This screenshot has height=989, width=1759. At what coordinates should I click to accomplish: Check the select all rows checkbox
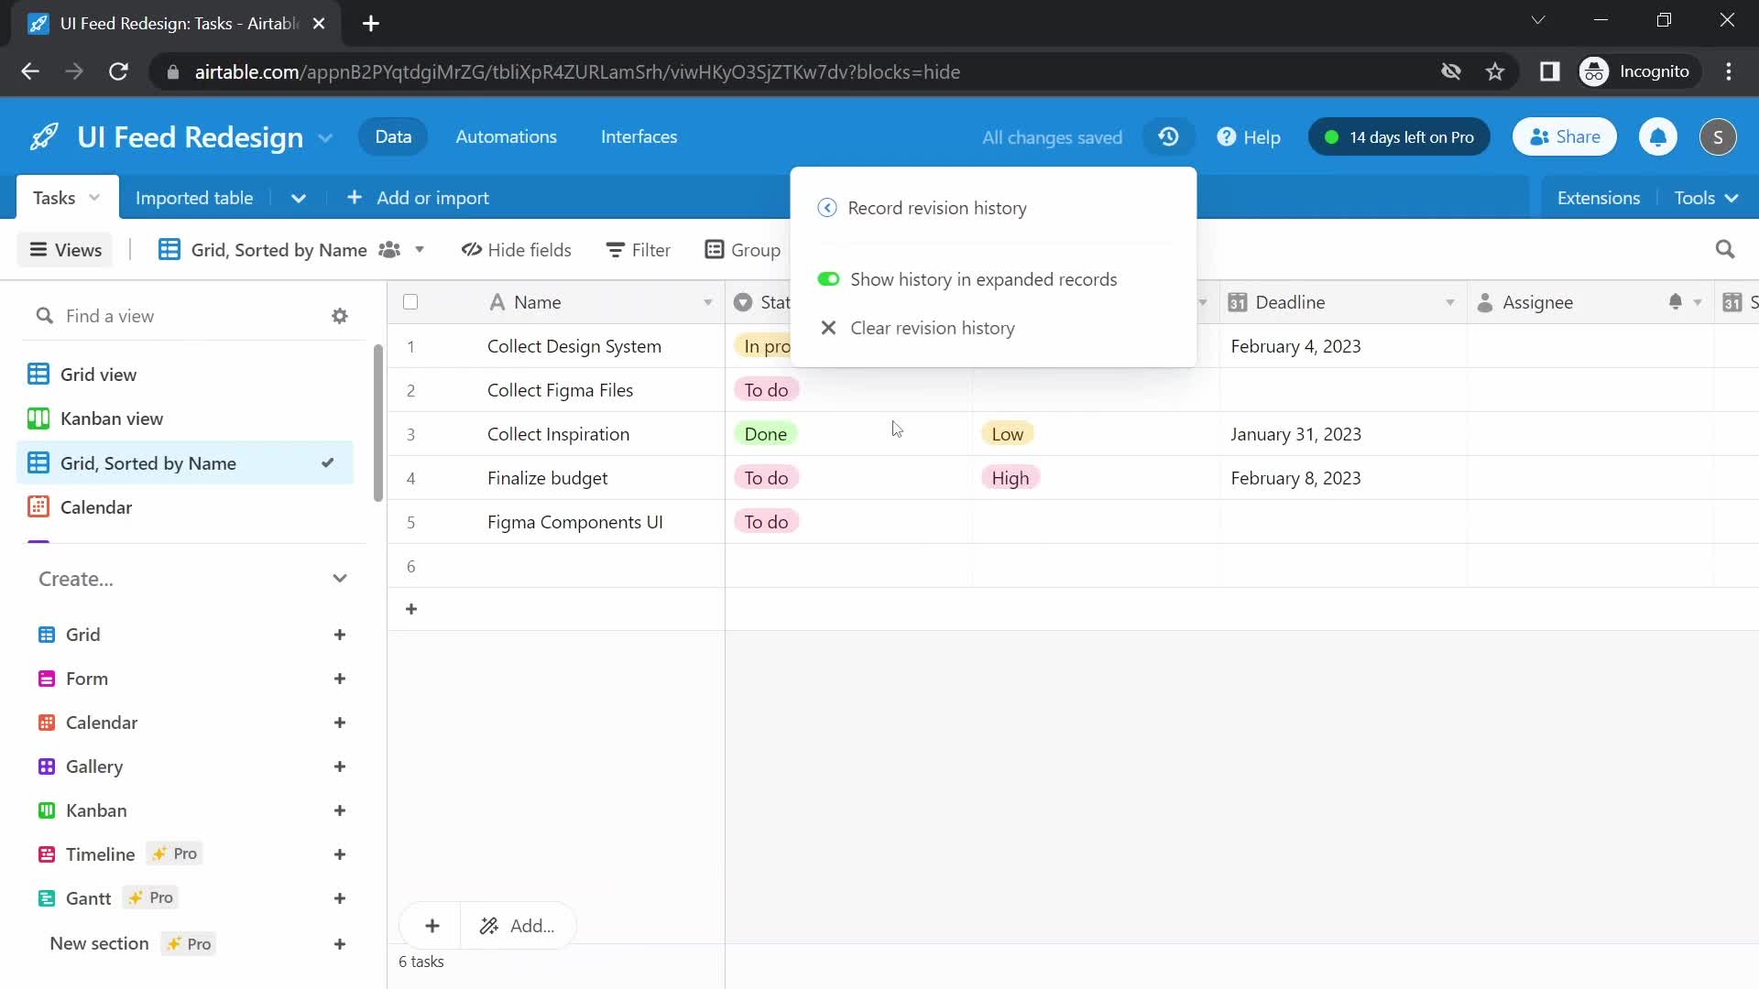(410, 300)
